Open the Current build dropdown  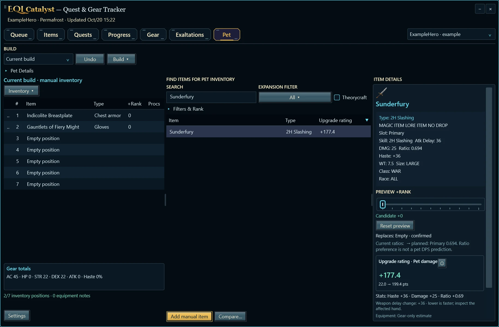point(38,59)
